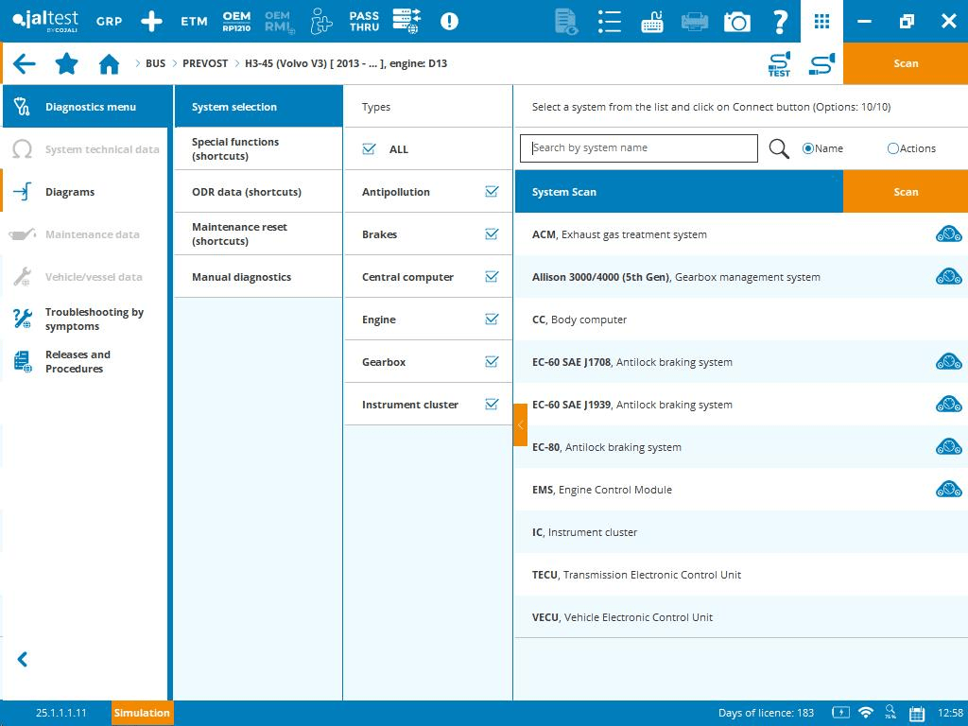Image resolution: width=968 pixels, height=726 pixels.
Task: Click the home icon in navigation bar
Action: (109, 64)
